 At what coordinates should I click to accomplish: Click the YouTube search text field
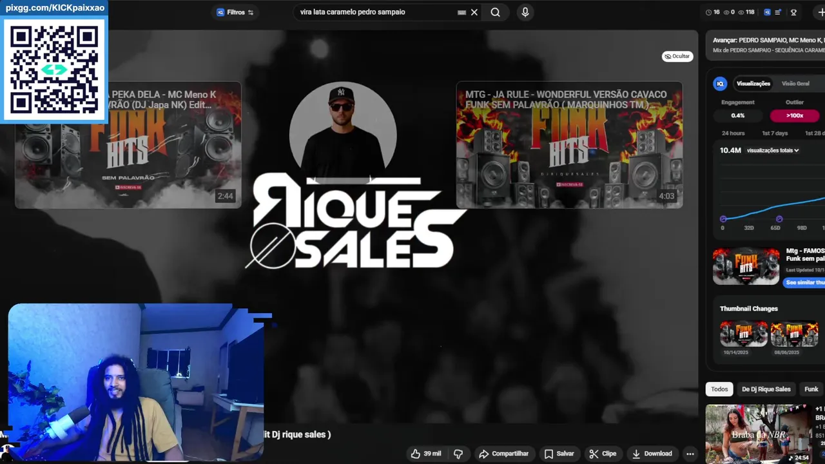[x=376, y=12]
